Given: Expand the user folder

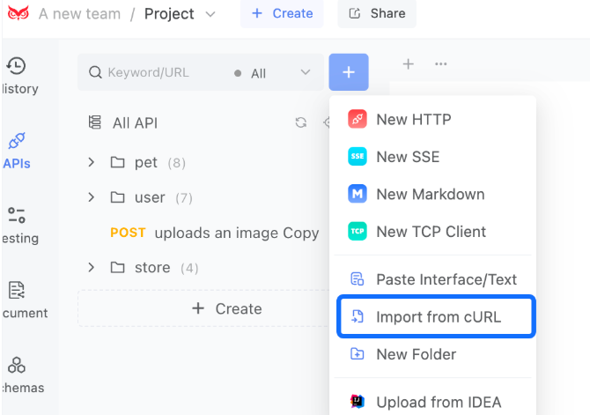Looking at the screenshot, I should point(91,197).
